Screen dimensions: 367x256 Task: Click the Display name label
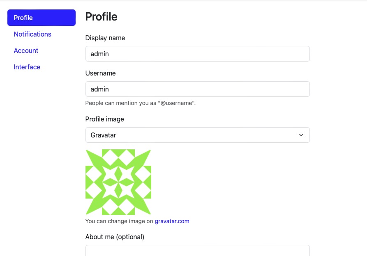pos(105,38)
